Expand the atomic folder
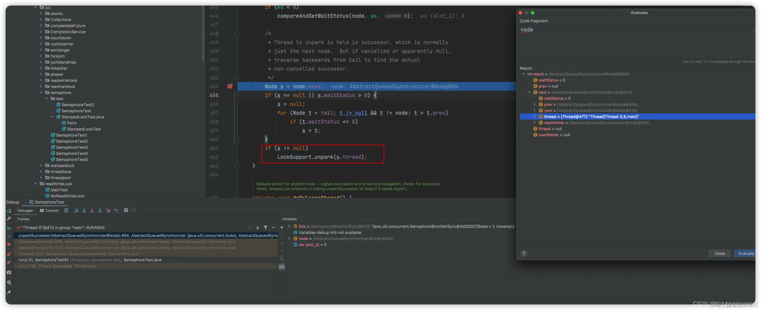The height and width of the screenshot is (310, 761). (41, 13)
